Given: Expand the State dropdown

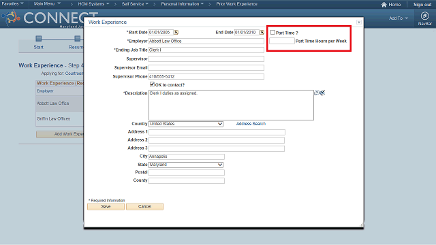Looking at the screenshot, I should click(186, 165).
